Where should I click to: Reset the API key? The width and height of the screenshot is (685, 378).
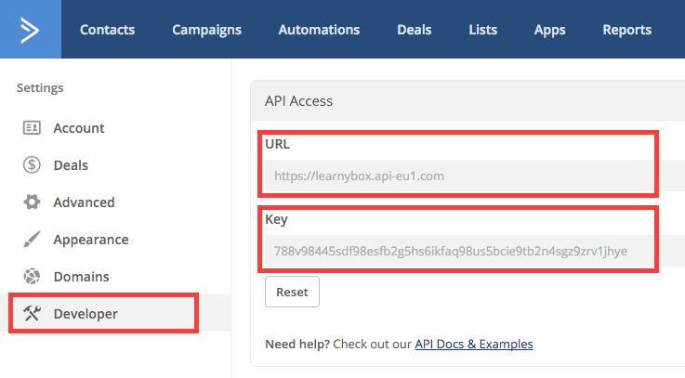292,292
